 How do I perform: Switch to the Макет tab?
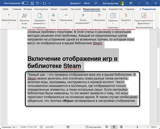point(54,9)
